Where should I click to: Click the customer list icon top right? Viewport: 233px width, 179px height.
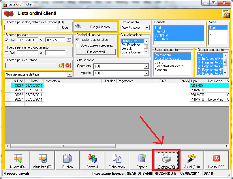[226, 14]
